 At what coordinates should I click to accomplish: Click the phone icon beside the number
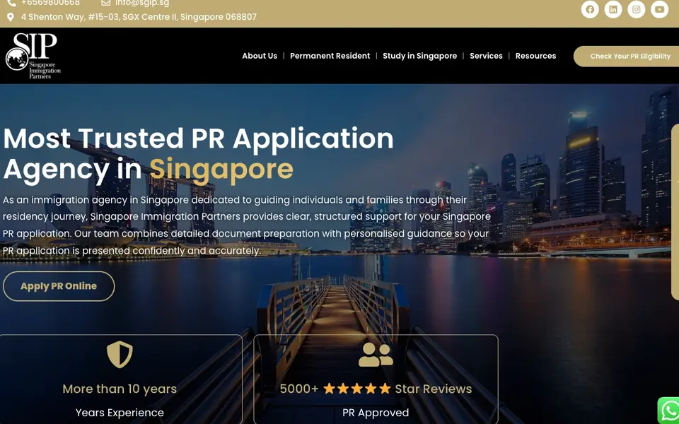(x=12, y=3)
